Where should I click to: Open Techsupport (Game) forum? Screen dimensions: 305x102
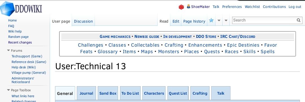[27, 56]
